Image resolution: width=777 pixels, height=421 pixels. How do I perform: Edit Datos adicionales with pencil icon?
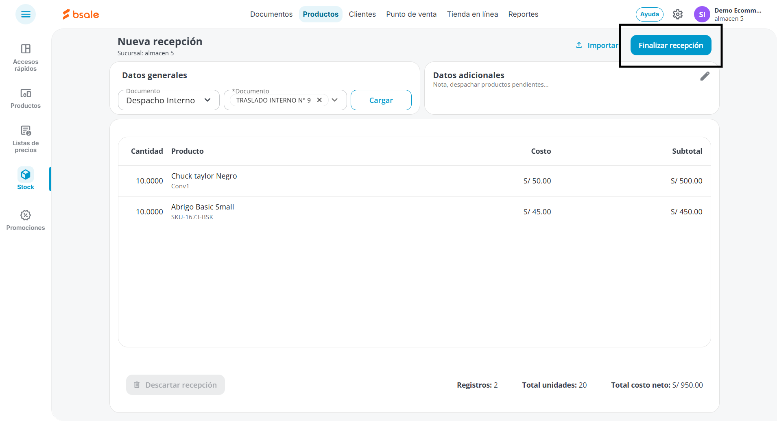click(x=705, y=76)
